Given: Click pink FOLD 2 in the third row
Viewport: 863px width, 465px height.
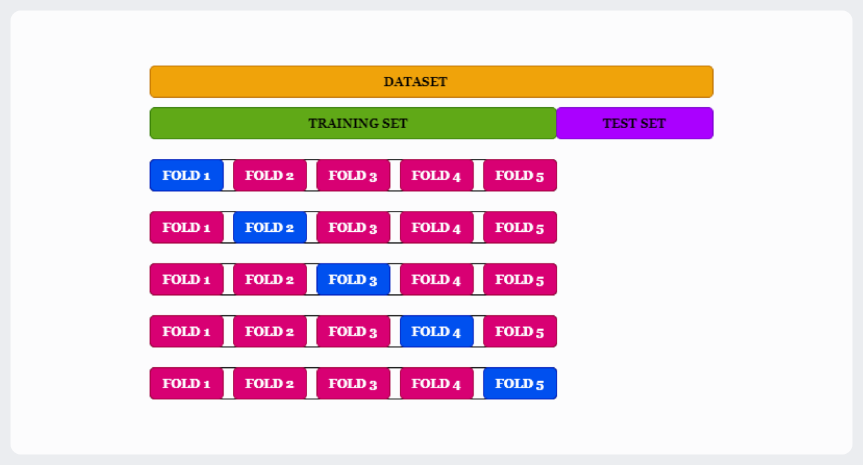Looking at the screenshot, I should pyautogui.click(x=270, y=279).
